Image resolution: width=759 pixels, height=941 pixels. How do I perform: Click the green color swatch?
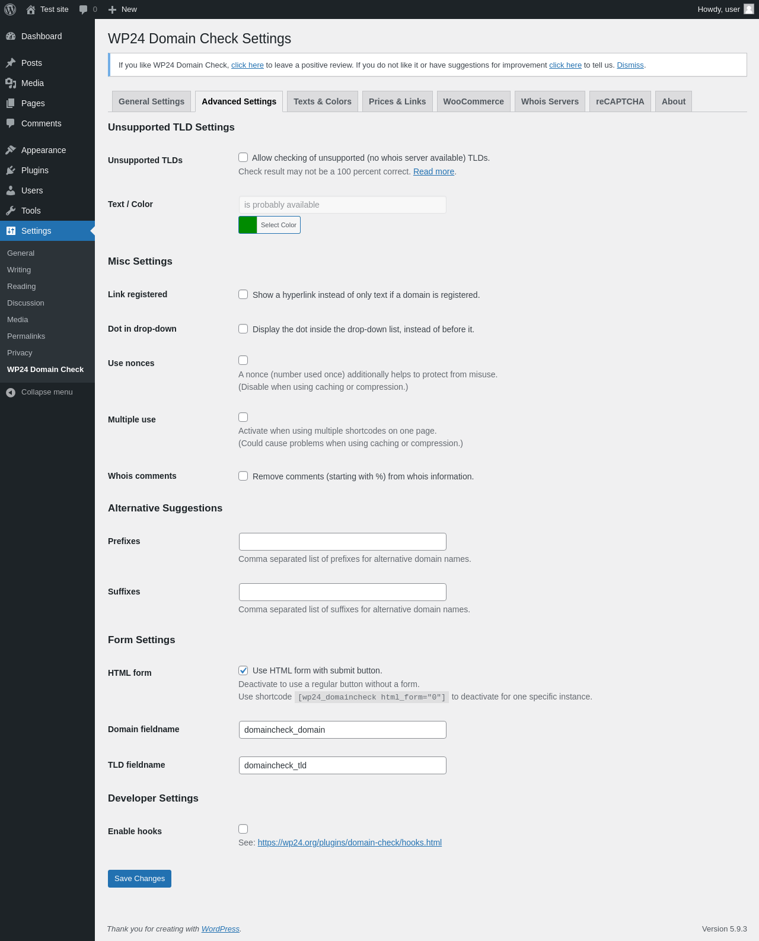pyautogui.click(x=248, y=225)
